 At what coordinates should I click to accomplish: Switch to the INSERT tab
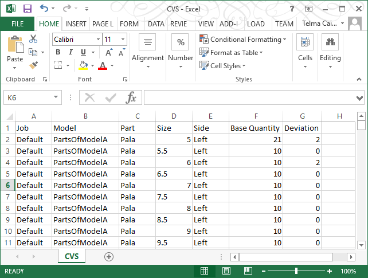(76, 24)
